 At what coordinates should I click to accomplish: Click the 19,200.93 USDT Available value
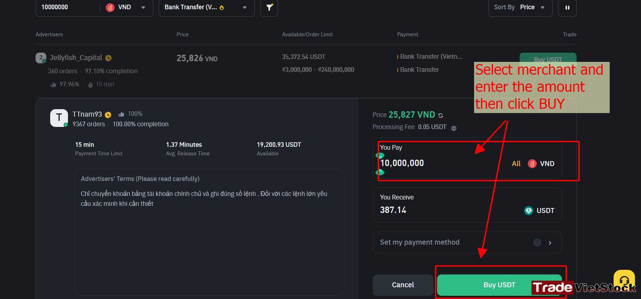[279, 145]
